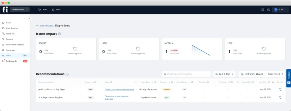
Task: Open the /blog/churn-rate-vs-retention-rate page link
Action: (119, 89)
